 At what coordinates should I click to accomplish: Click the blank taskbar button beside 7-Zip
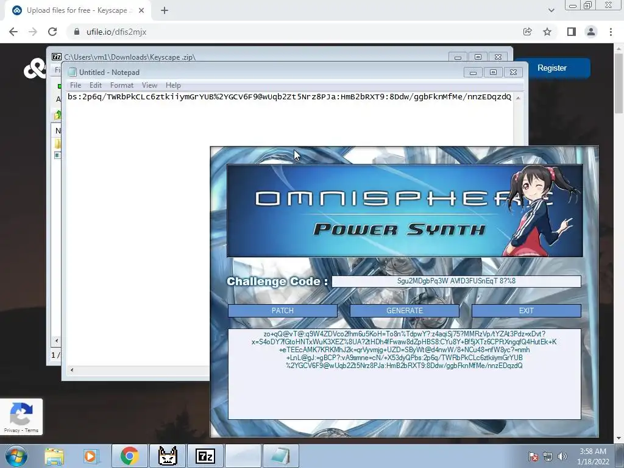point(243,456)
